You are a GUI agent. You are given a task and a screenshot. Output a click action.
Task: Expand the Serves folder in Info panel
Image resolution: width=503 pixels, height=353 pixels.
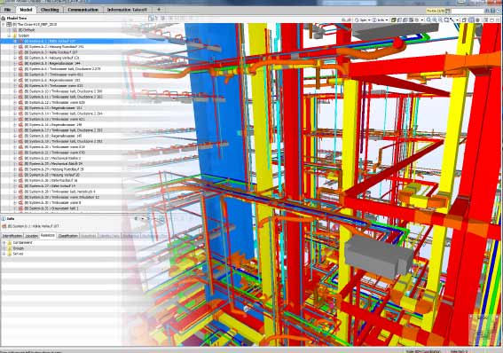coord(4,254)
